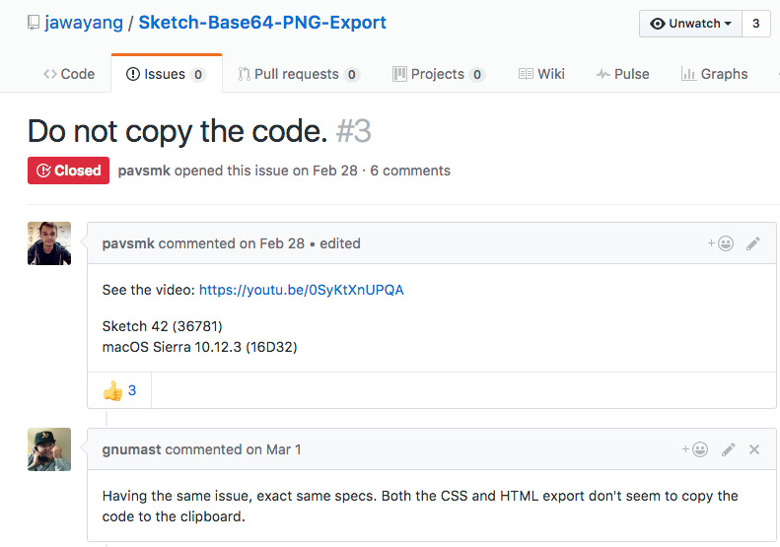This screenshot has height=547, width=780.
Task: Switch to the Pulse tab
Action: (x=622, y=74)
